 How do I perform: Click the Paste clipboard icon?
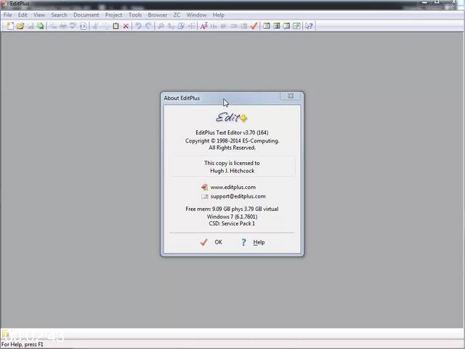click(x=116, y=26)
